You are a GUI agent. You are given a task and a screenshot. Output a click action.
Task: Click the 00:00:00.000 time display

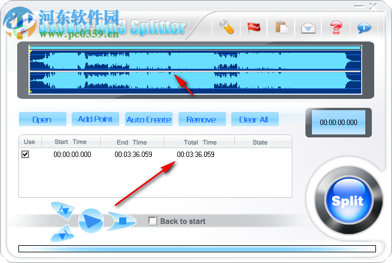[339, 123]
